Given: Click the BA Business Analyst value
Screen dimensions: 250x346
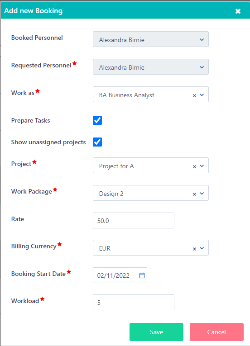Looking at the screenshot, I should (x=127, y=95).
